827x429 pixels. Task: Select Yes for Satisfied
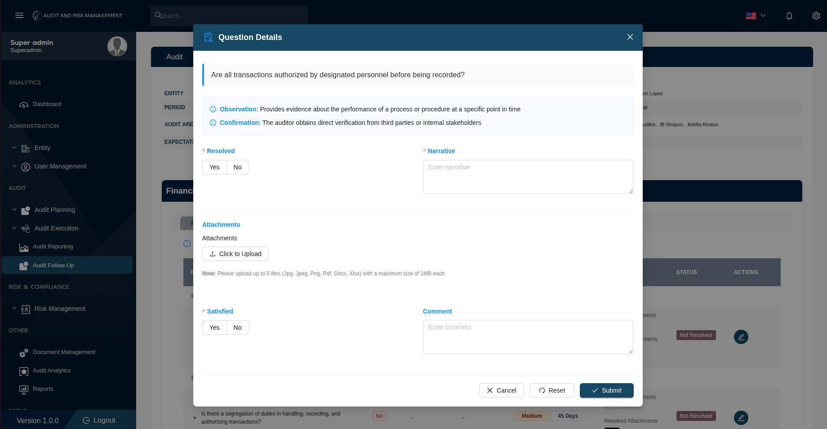point(214,327)
